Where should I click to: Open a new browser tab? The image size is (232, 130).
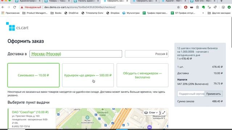[221, 1]
